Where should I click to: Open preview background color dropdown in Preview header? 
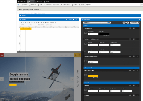74,20
